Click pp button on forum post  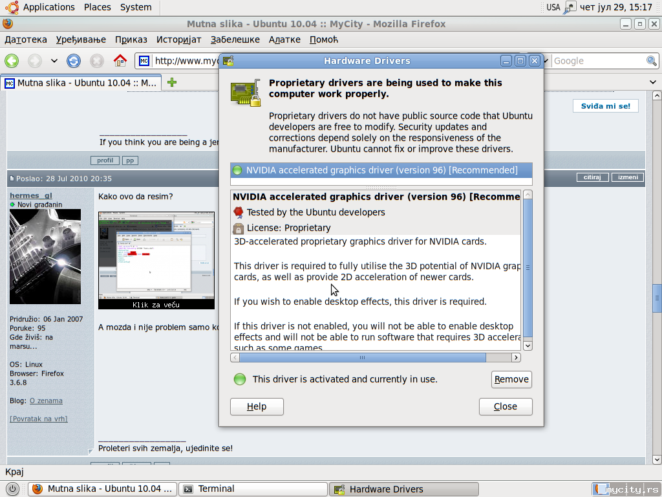tap(130, 160)
